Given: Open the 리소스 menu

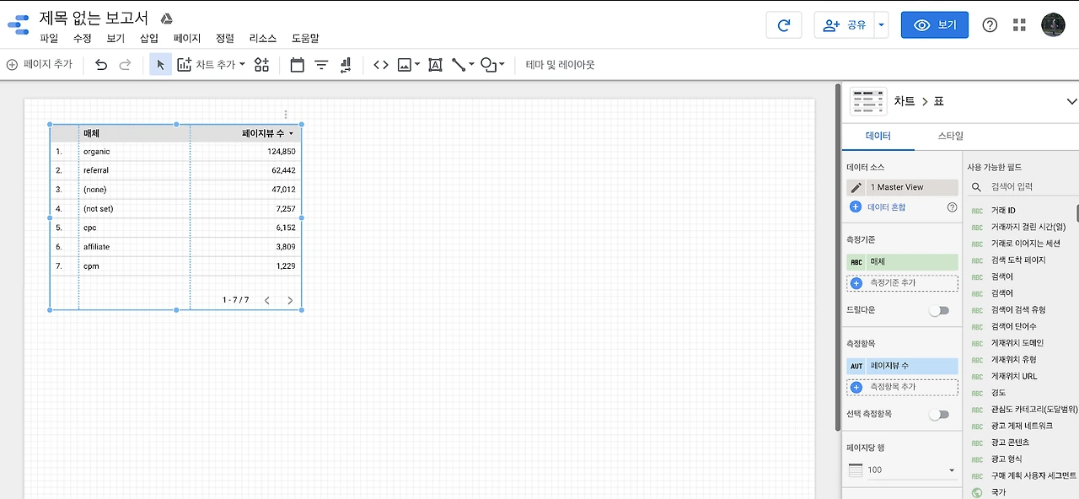Looking at the screenshot, I should [263, 39].
